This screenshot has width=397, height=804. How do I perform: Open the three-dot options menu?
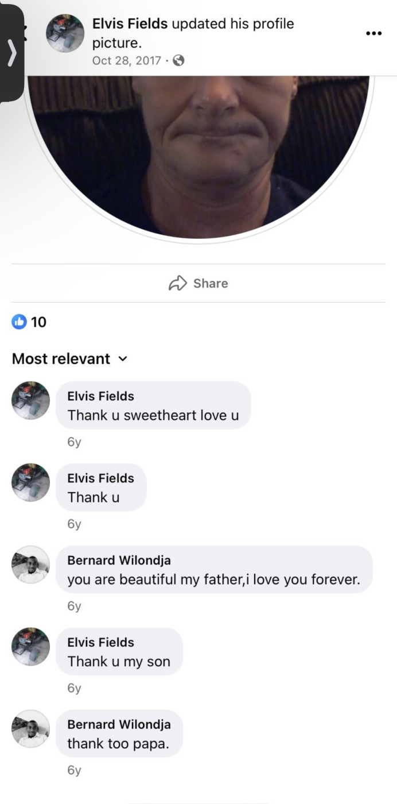[x=373, y=33]
